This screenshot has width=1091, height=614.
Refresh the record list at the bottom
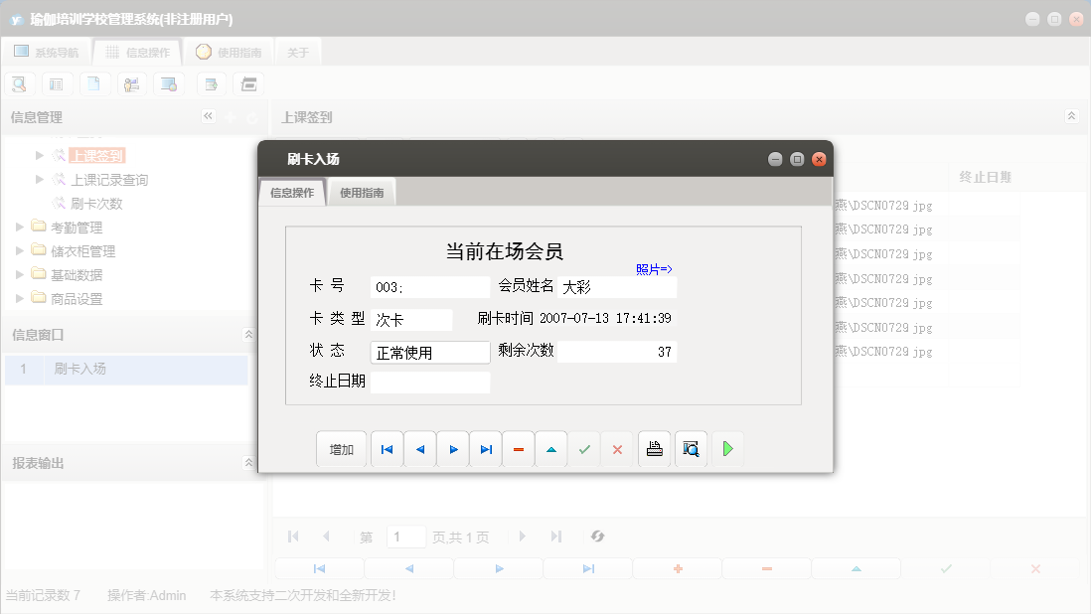point(597,537)
